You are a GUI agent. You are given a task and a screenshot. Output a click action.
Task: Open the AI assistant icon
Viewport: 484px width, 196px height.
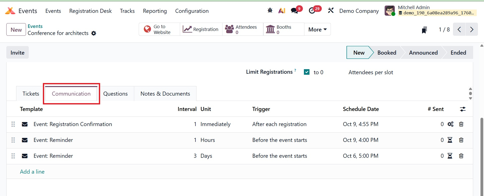282,11
